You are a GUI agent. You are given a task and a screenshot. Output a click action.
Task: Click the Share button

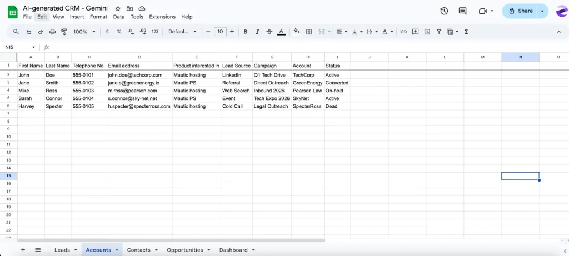pyautogui.click(x=520, y=11)
